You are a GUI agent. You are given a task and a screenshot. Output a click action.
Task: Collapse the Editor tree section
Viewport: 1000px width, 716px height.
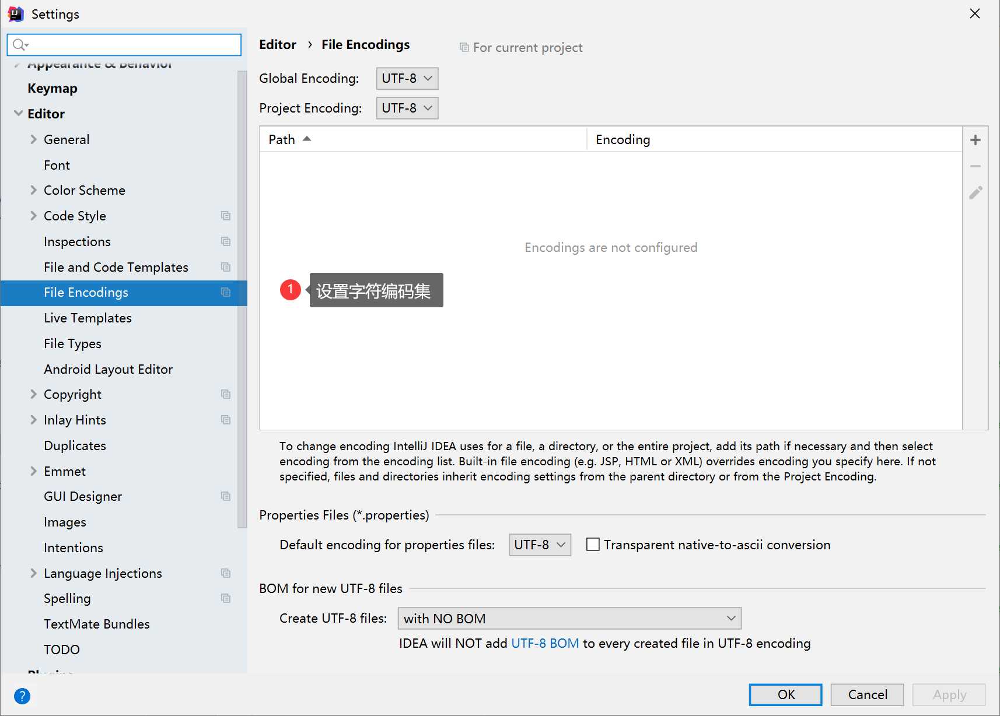(19, 114)
